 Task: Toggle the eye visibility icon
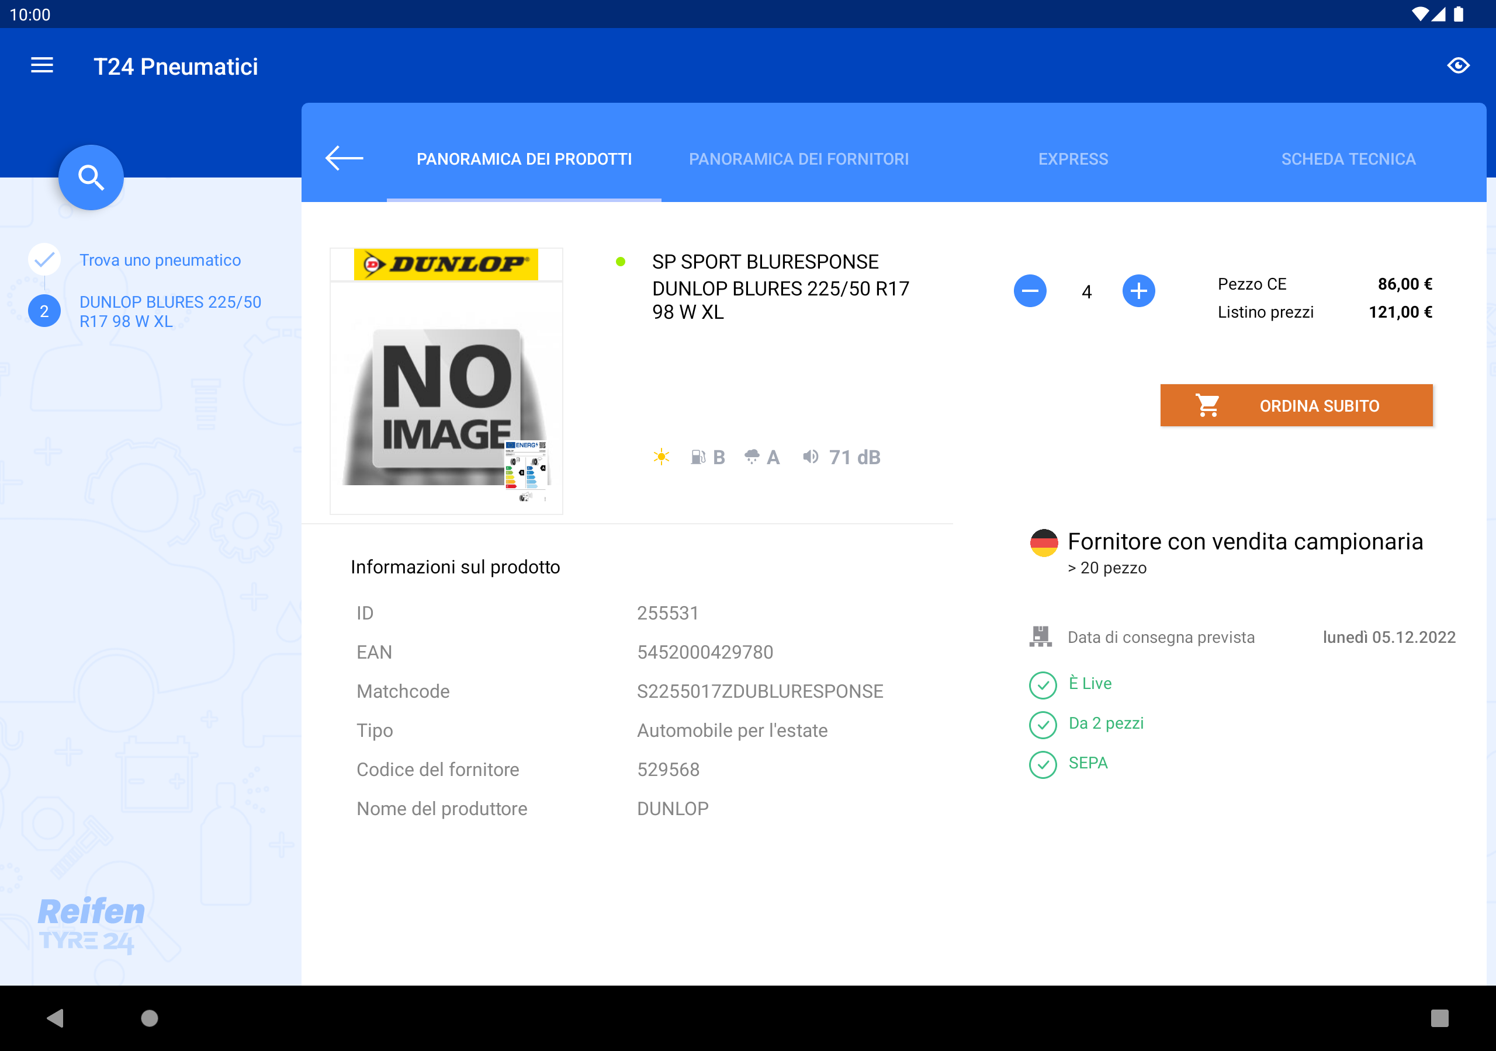tap(1457, 66)
